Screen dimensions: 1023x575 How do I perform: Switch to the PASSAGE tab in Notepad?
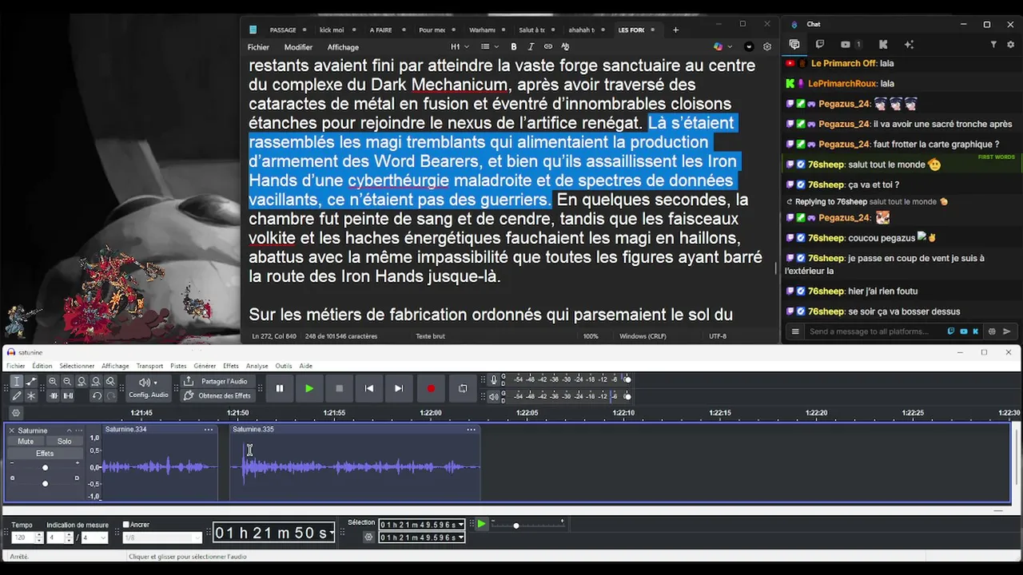point(283,30)
